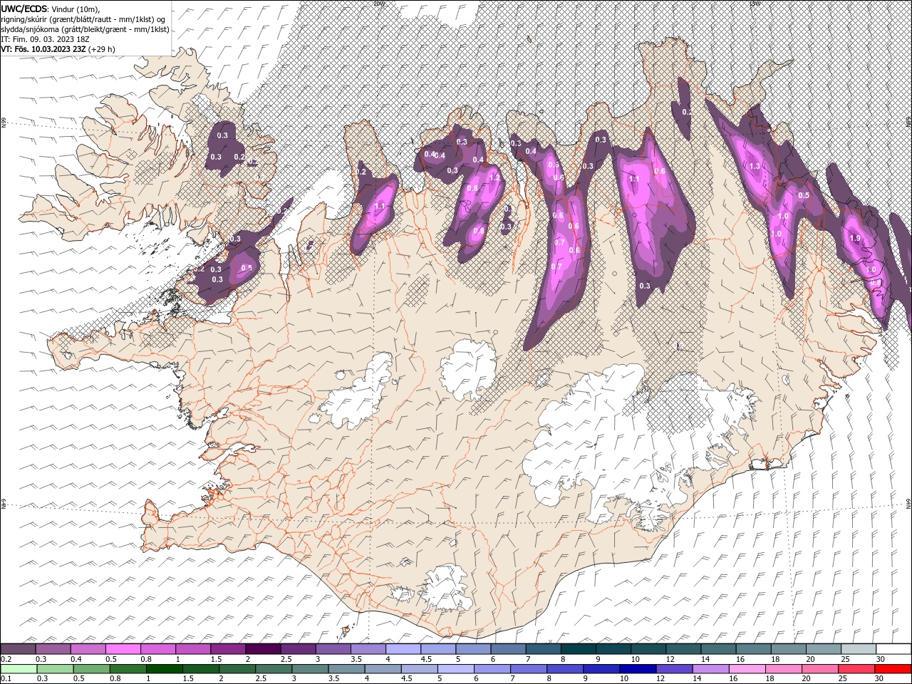This screenshot has height=684, width=912.
Task: Pick white top-row swatch starting at 30
Action: pos(893,649)
